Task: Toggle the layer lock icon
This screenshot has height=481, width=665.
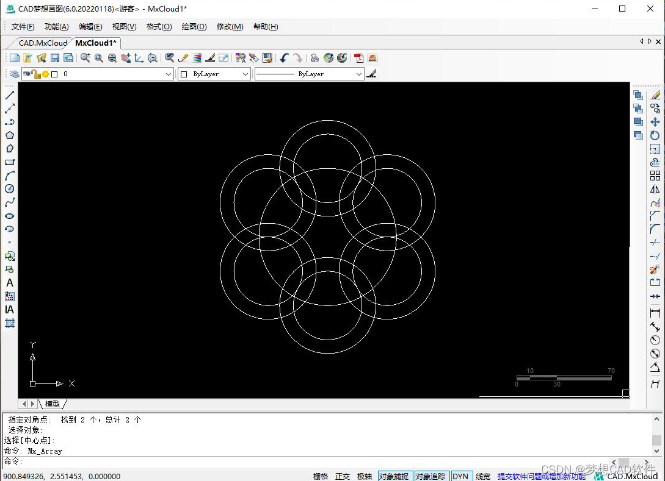Action: (x=36, y=74)
